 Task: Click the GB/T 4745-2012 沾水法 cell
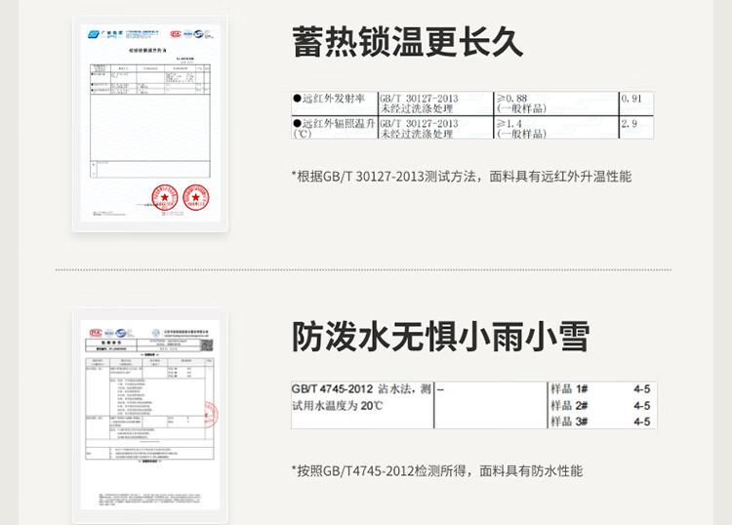[x=361, y=396]
